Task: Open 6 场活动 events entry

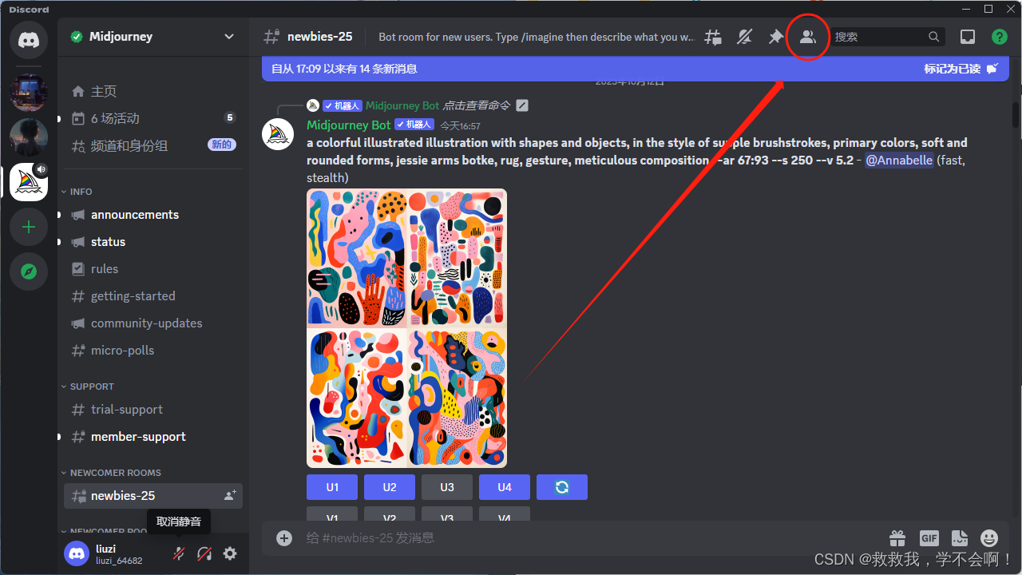Action: click(x=153, y=118)
